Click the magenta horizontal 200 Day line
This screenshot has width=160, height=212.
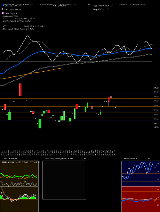click(x=76, y=61)
